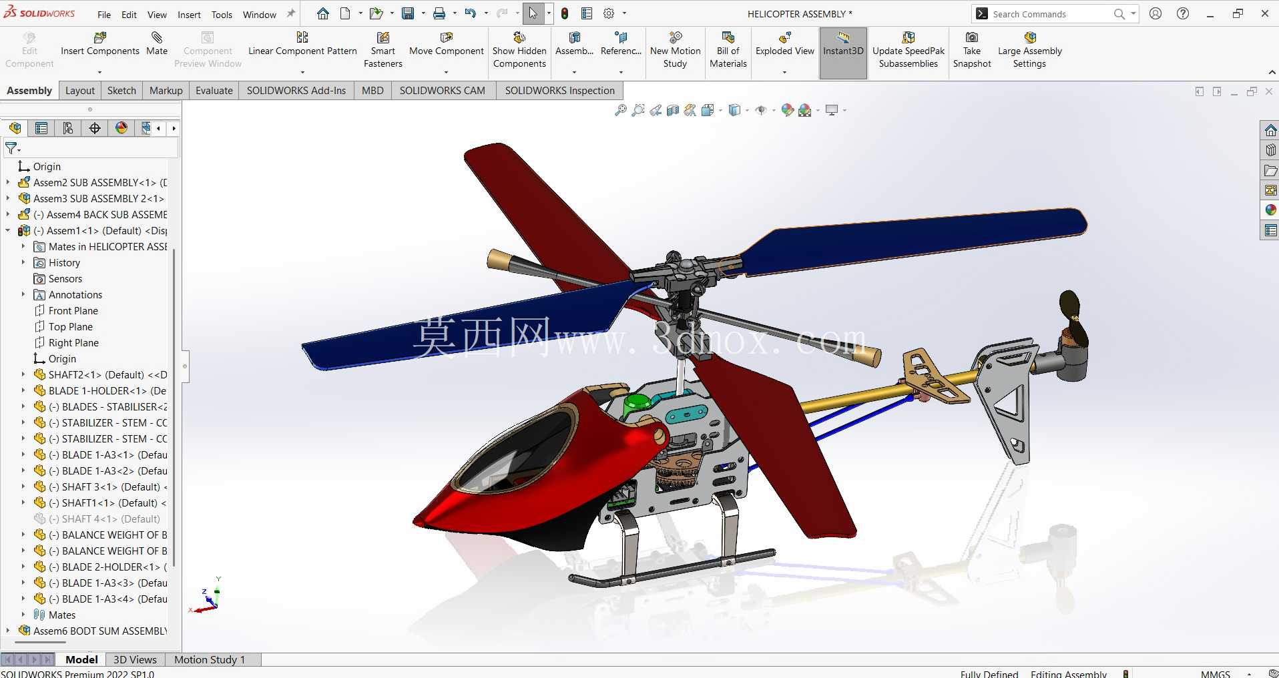Launch Smart Fasteners tool
This screenshot has width=1279, height=678.
tap(383, 50)
